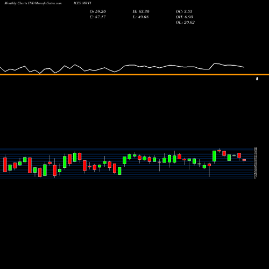Click the OC: 3.55 statistic

[184, 11]
